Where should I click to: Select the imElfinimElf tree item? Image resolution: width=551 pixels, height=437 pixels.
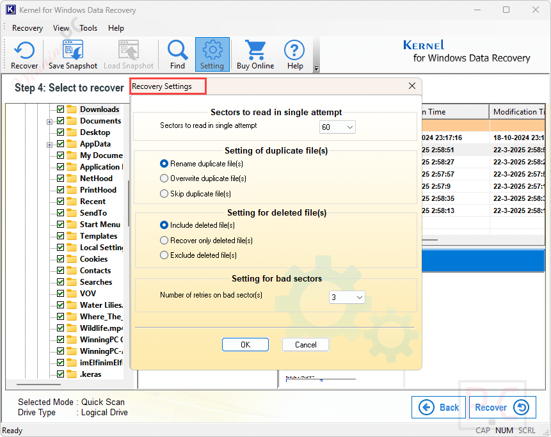(101, 363)
